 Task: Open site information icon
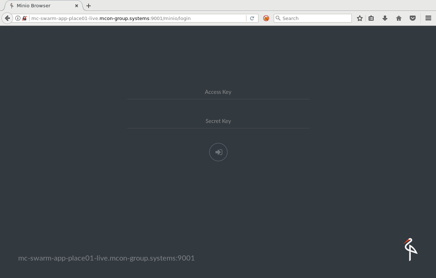click(18, 18)
